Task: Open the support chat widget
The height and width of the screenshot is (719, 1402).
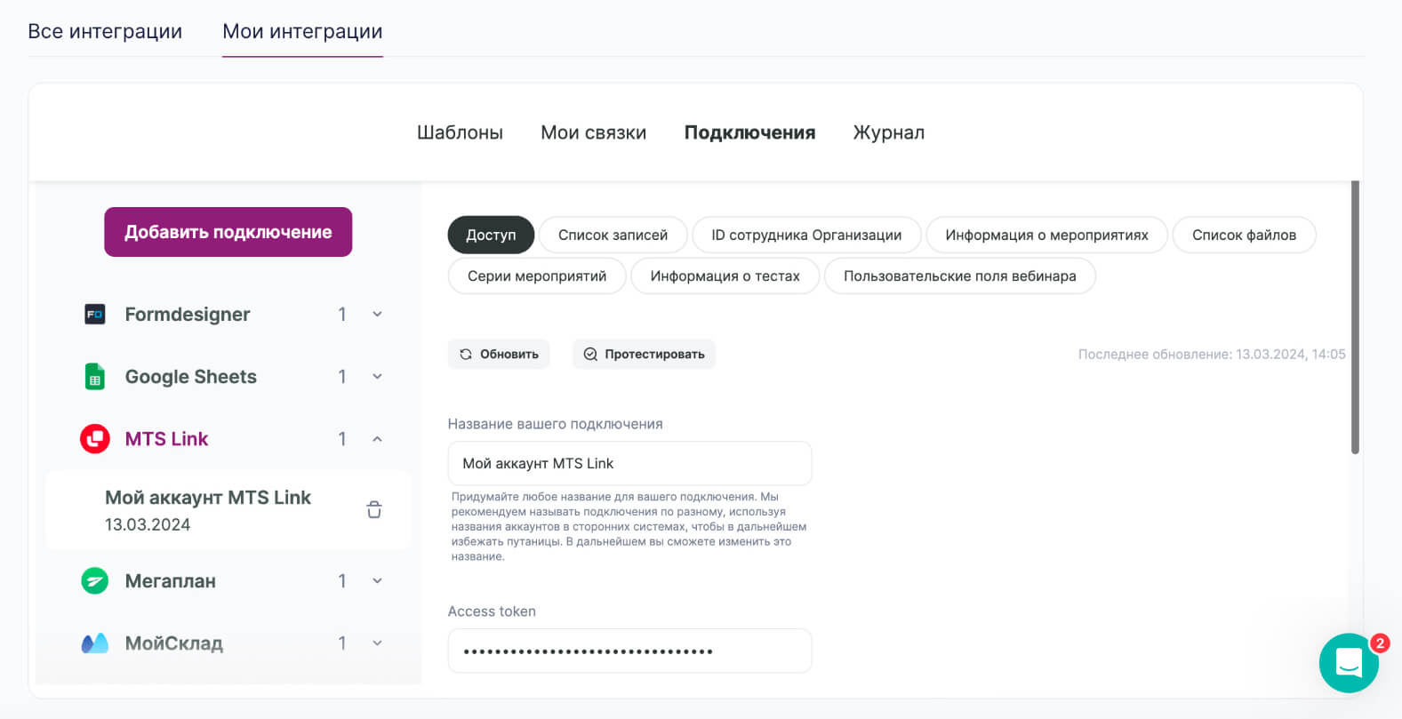Action: pos(1349,663)
